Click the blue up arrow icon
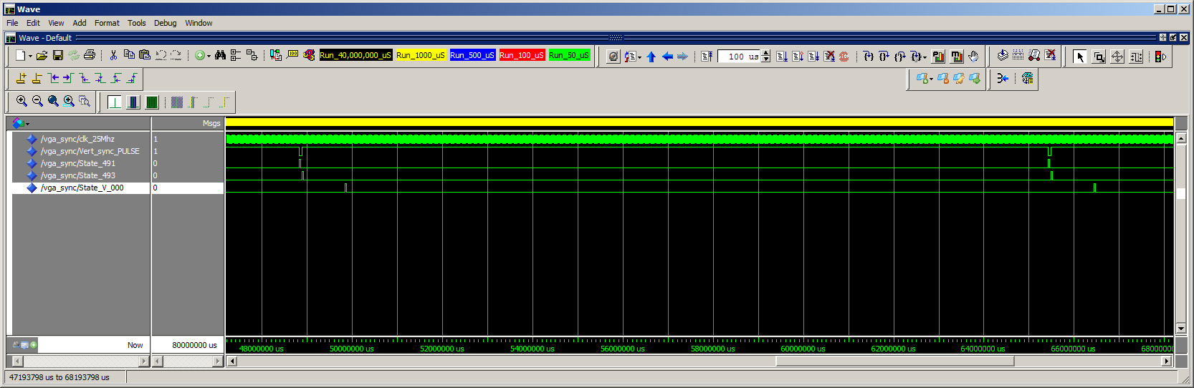The width and height of the screenshot is (1194, 388). click(x=651, y=57)
